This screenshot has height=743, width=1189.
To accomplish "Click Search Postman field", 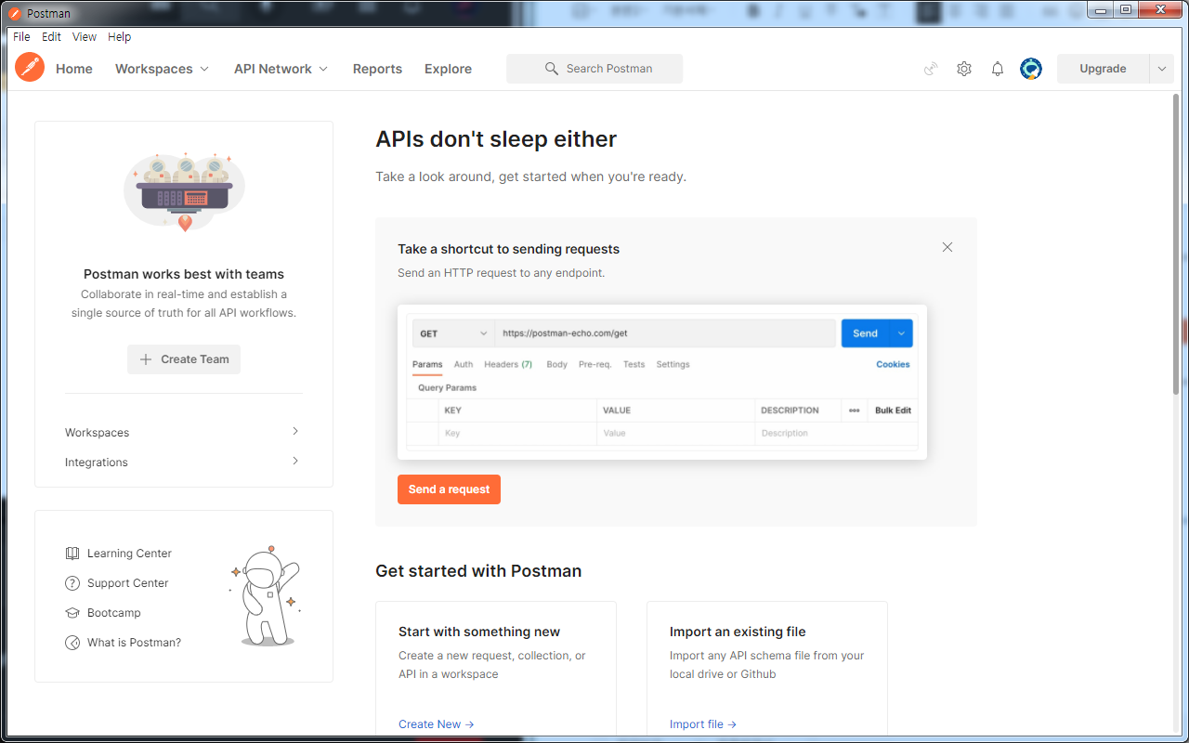I will click(594, 69).
